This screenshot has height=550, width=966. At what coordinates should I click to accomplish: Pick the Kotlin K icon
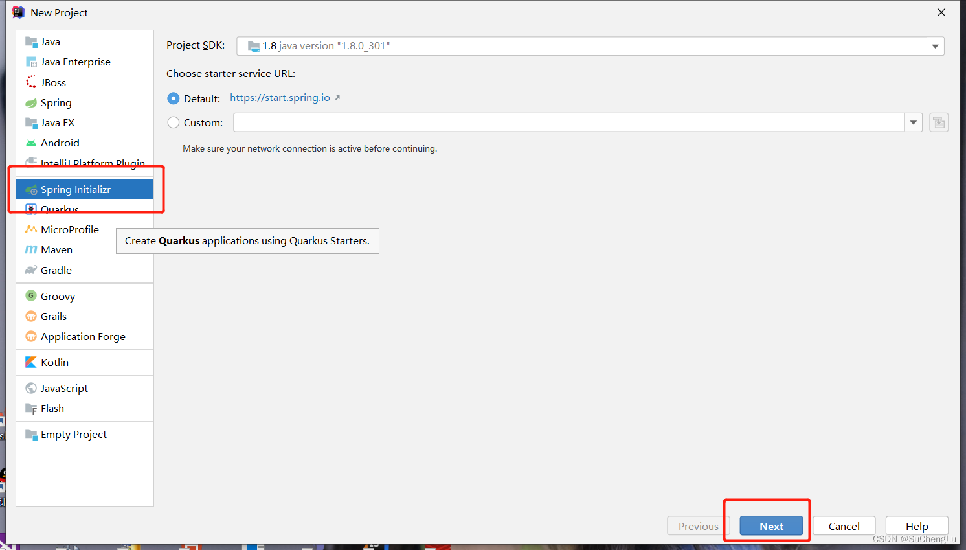tap(31, 362)
